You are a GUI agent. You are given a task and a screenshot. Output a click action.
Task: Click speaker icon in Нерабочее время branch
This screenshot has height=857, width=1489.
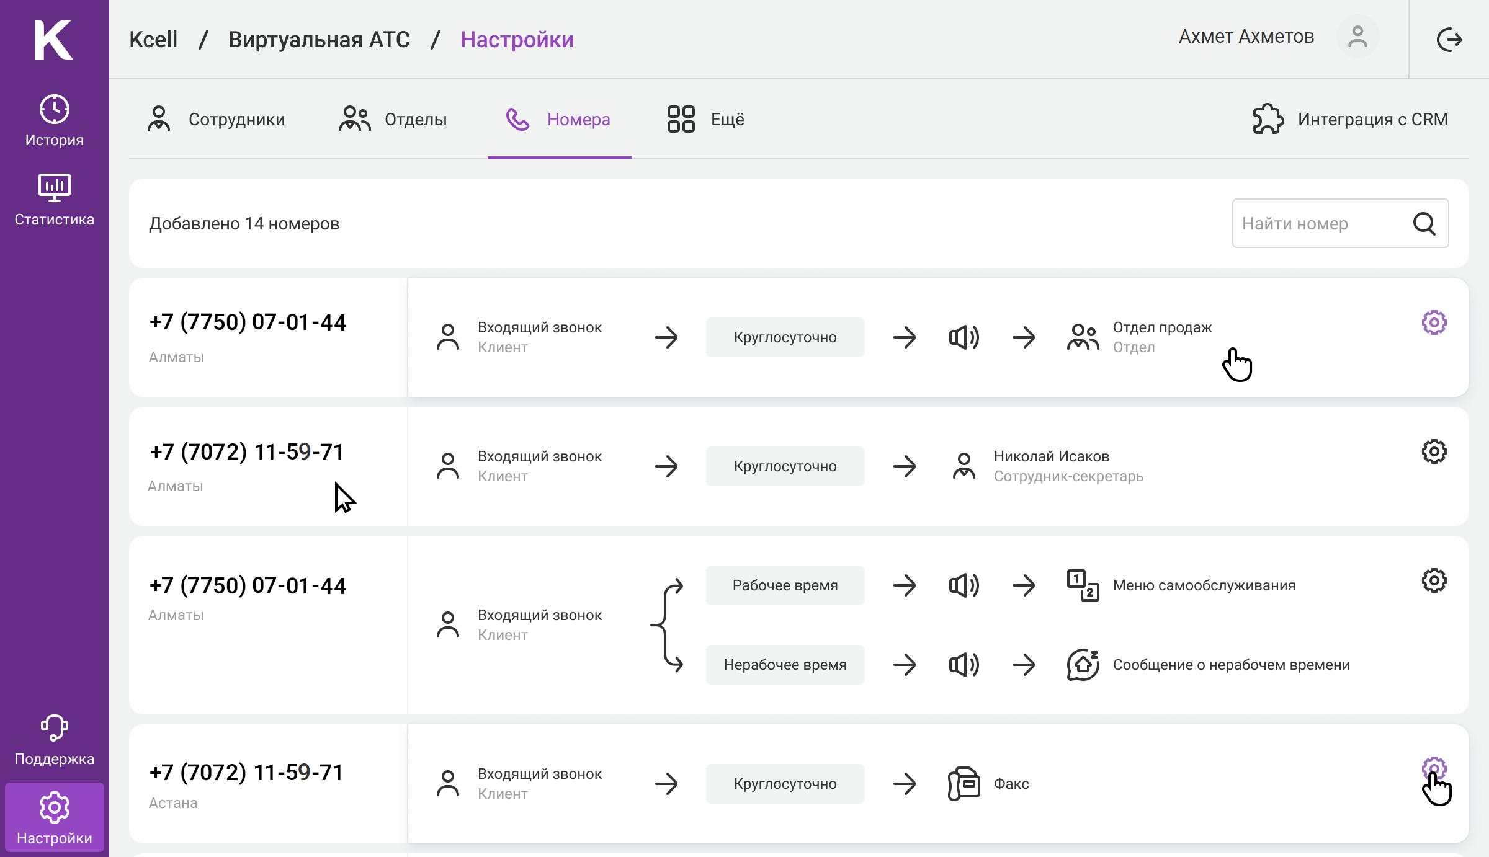[x=964, y=665]
